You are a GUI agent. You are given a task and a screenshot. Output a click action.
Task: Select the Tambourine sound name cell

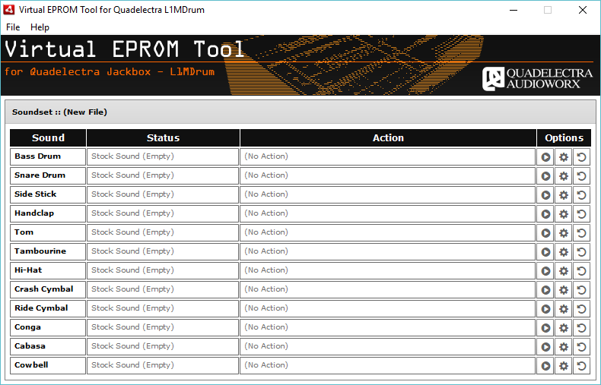48,251
